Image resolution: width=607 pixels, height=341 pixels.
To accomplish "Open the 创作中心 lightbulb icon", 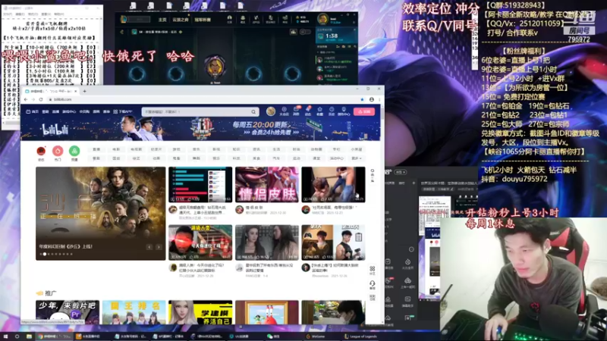I will pos(344,111).
